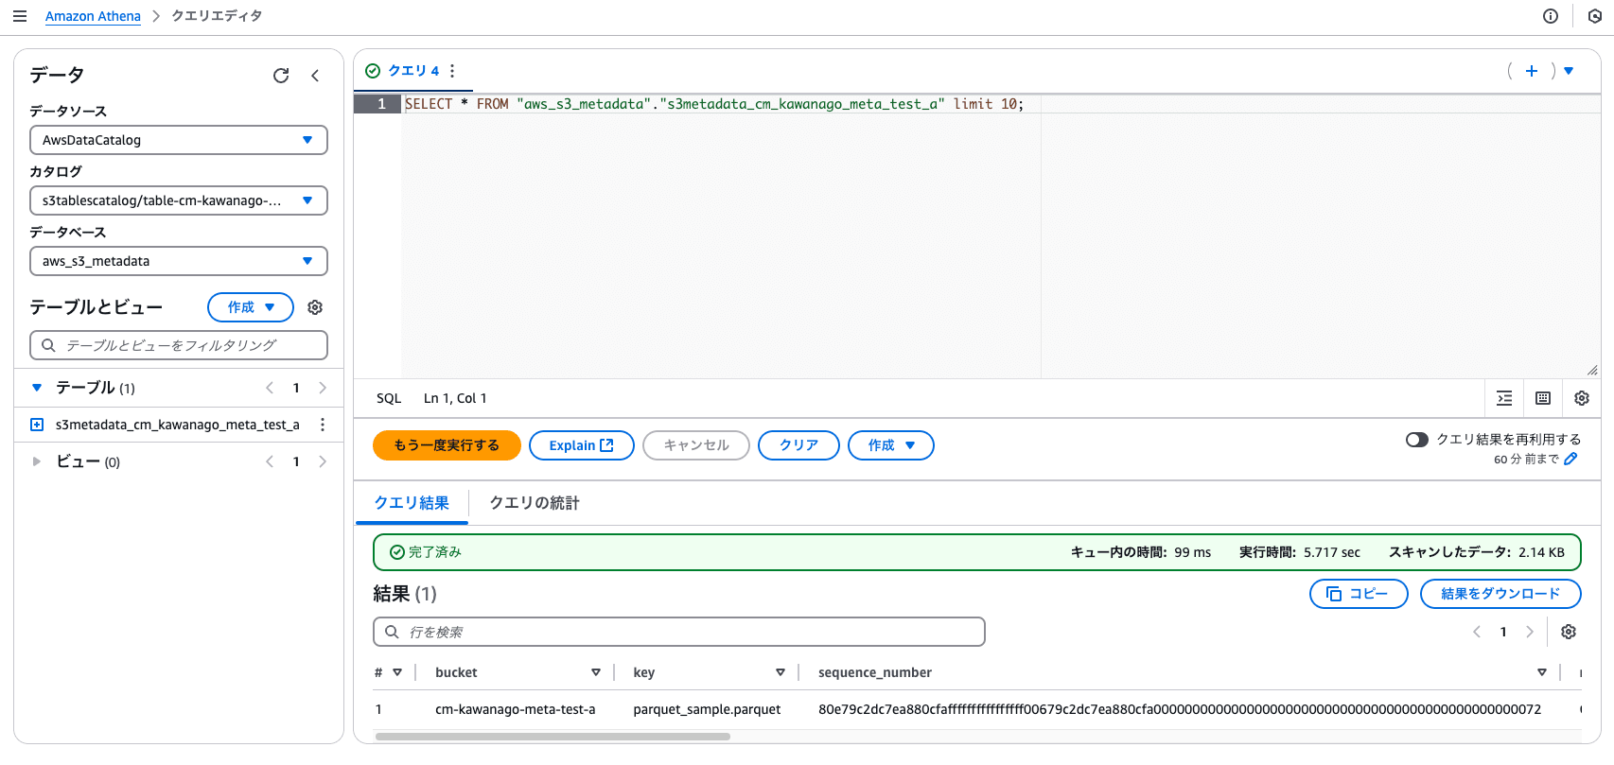Go to next tables page
Image resolution: width=1614 pixels, height=765 pixels.
click(x=323, y=388)
